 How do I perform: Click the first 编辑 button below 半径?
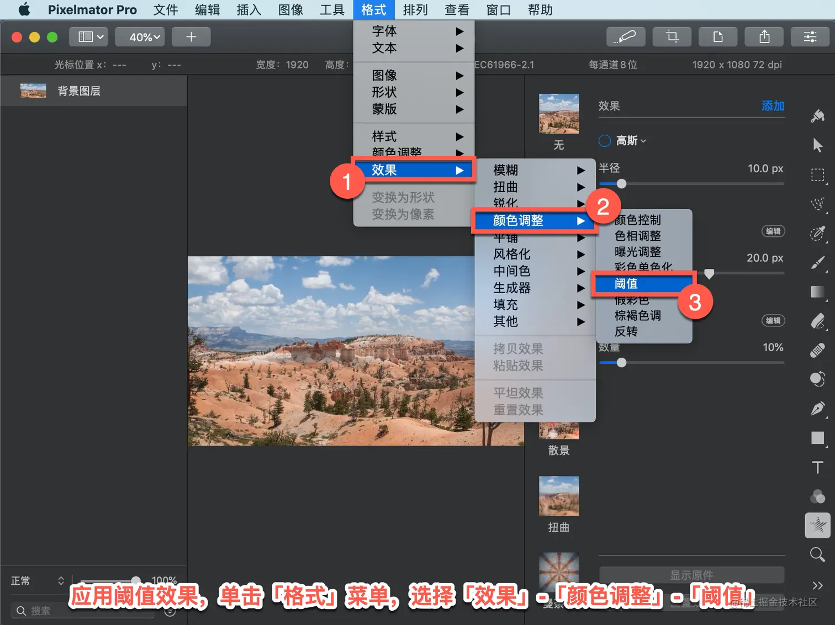(x=773, y=231)
